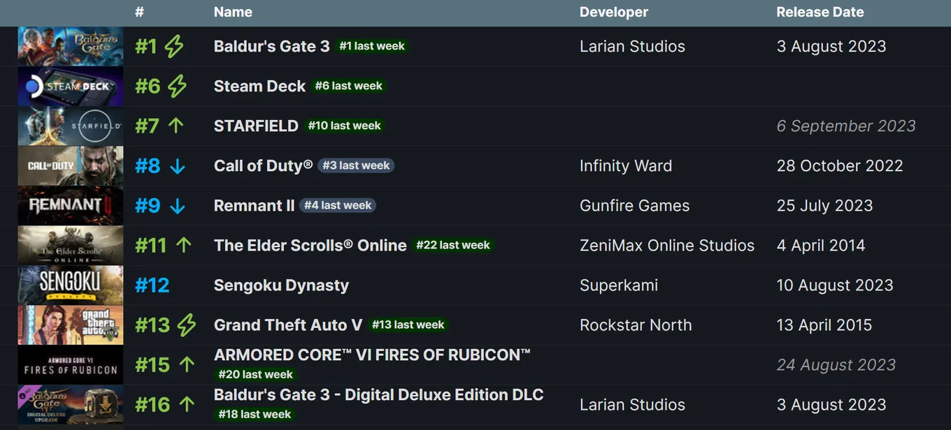The image size is (951, 430).
Task: Click the lightning bolt icon beside #1
Action: tap(173, 47)
